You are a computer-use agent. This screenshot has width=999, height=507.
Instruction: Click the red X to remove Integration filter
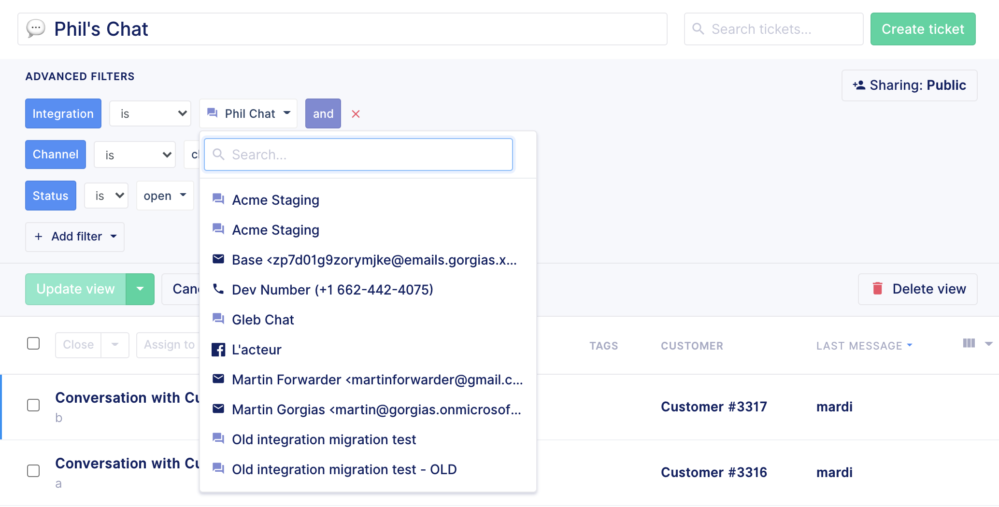(356, 114)
